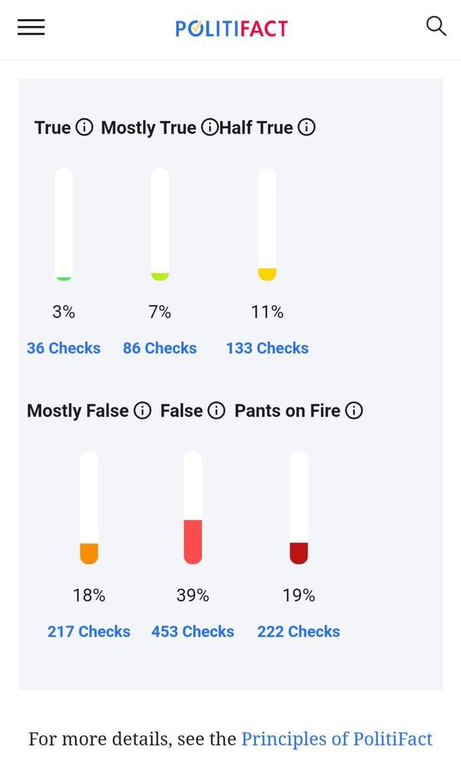The height and width of the screenshot is (781, 461).
Task: View the 217 Checks list
Action: tap(89, 632)
